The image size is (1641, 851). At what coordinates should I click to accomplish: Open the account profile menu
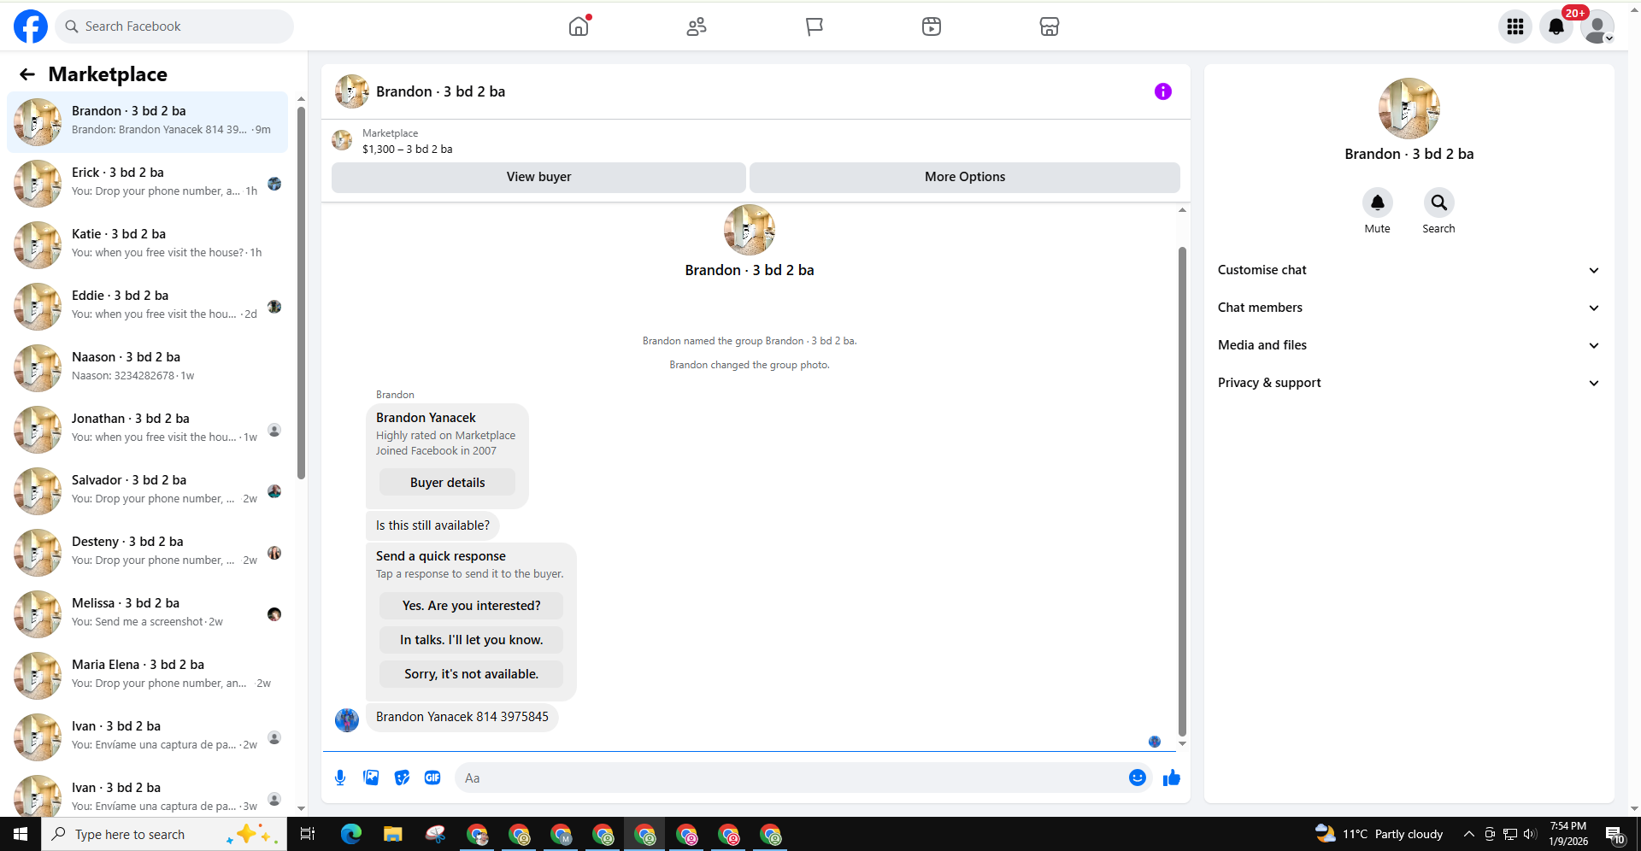point(1597,26)
